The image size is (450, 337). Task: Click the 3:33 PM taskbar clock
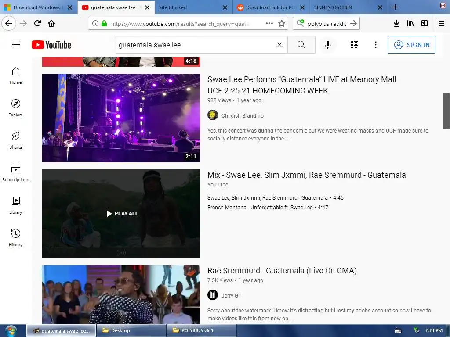pyautogui.click(x=434, y=330)
